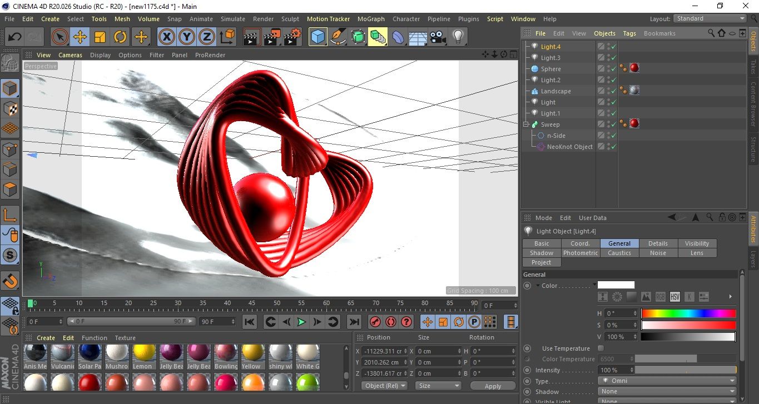Click the Autokeying red icon
Image resolution: width=759 pixels, height=404 pixels.
pos(391,322)
